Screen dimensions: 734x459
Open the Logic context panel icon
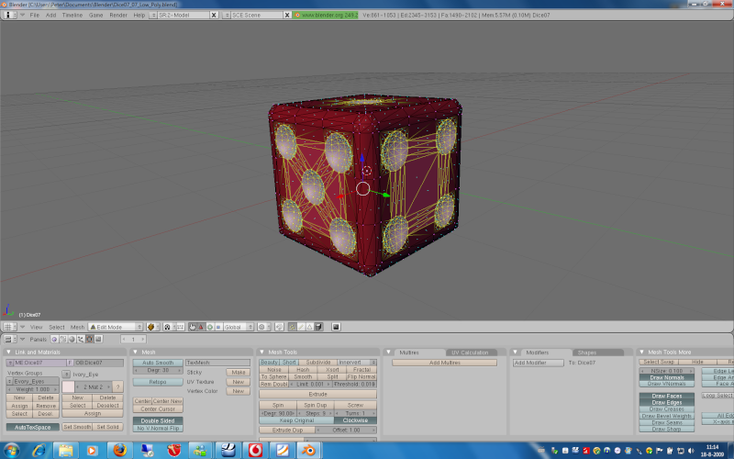[x=55, y=339]
